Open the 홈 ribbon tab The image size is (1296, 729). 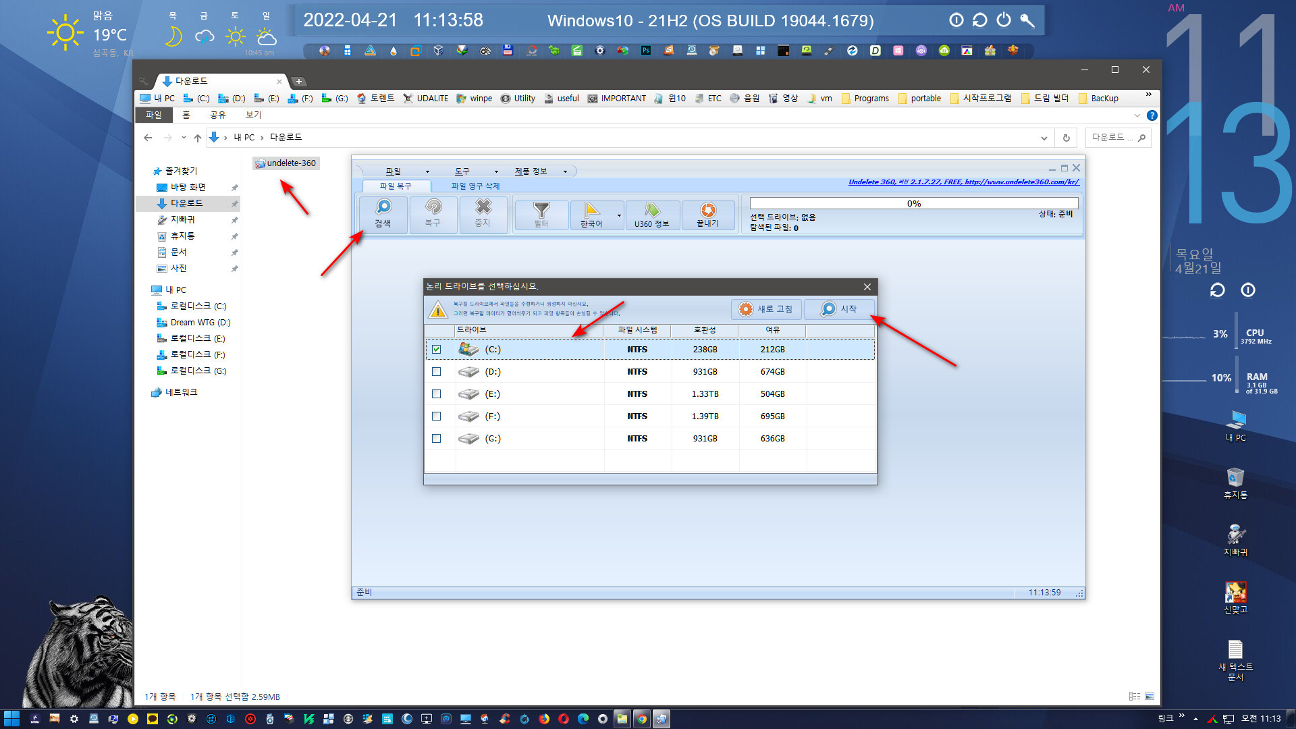tap(186, 115)
